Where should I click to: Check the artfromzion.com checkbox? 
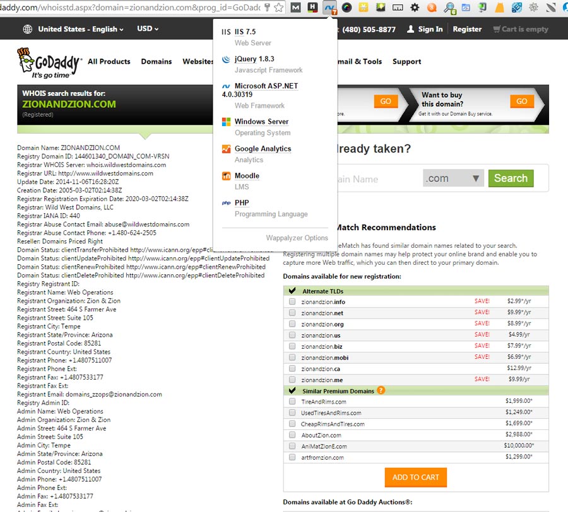(292, 457)
